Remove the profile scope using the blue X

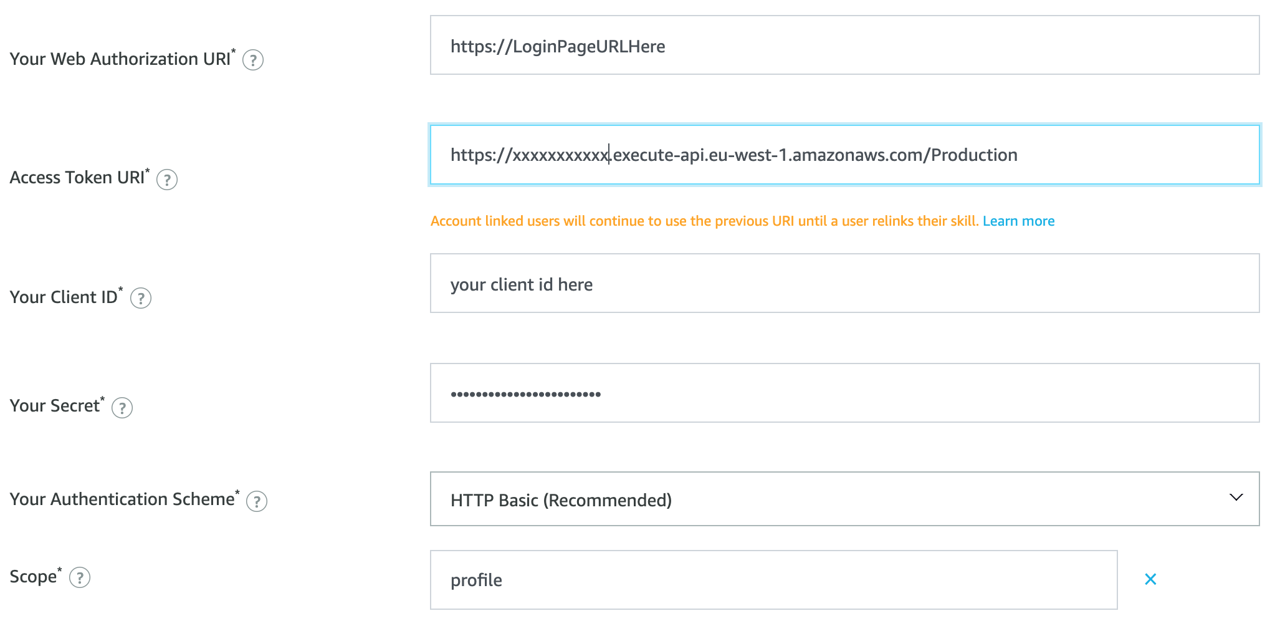[x=1150, y=579]
